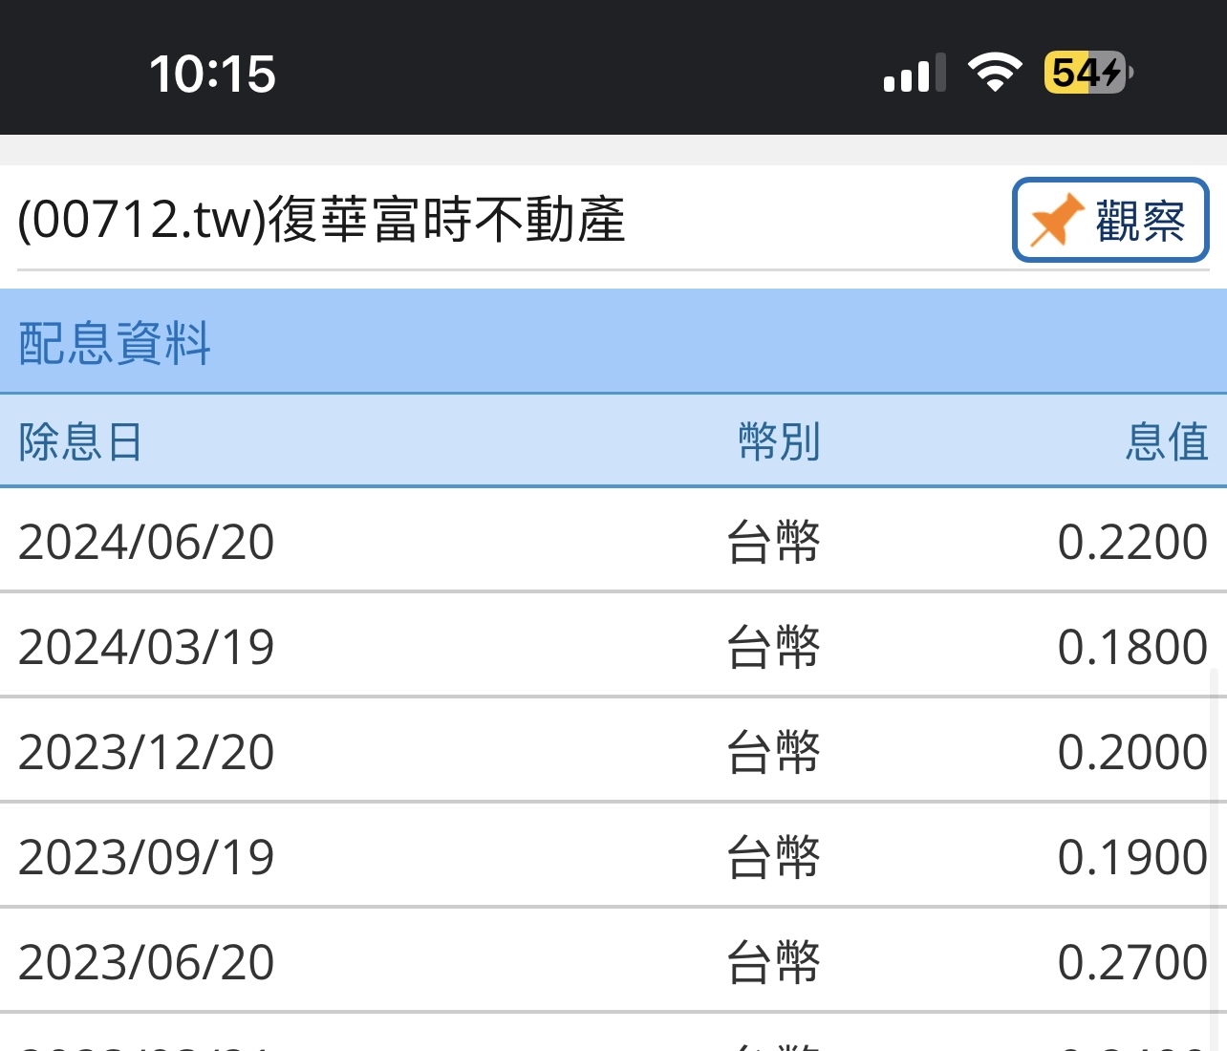Image resolution: width=1227 pixels, height=1051 pixels.
Task: Tap the Wi-Fi icon in the status bar
Action: pyautogui.click(x=998, y=72)
